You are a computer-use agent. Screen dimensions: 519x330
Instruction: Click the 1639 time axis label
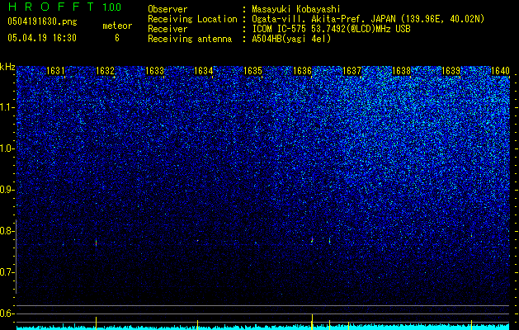[451, 71]
